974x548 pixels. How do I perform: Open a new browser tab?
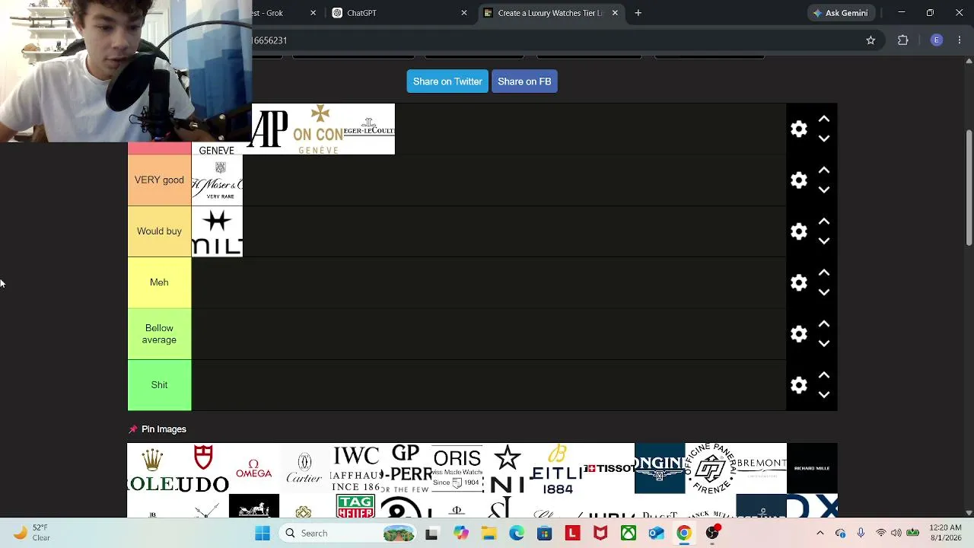coord(638,13)
